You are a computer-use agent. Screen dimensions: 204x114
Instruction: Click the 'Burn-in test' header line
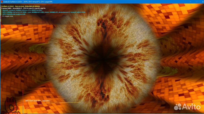[x=21, y=6]
